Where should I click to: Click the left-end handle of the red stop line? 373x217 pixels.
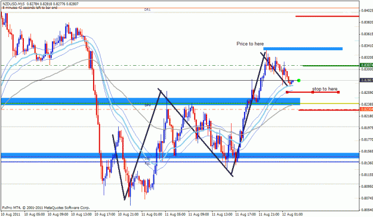[x=287, y=92]
